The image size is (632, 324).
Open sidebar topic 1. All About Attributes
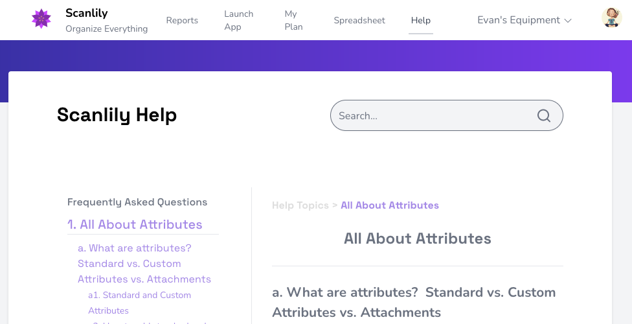click(135, 224)
